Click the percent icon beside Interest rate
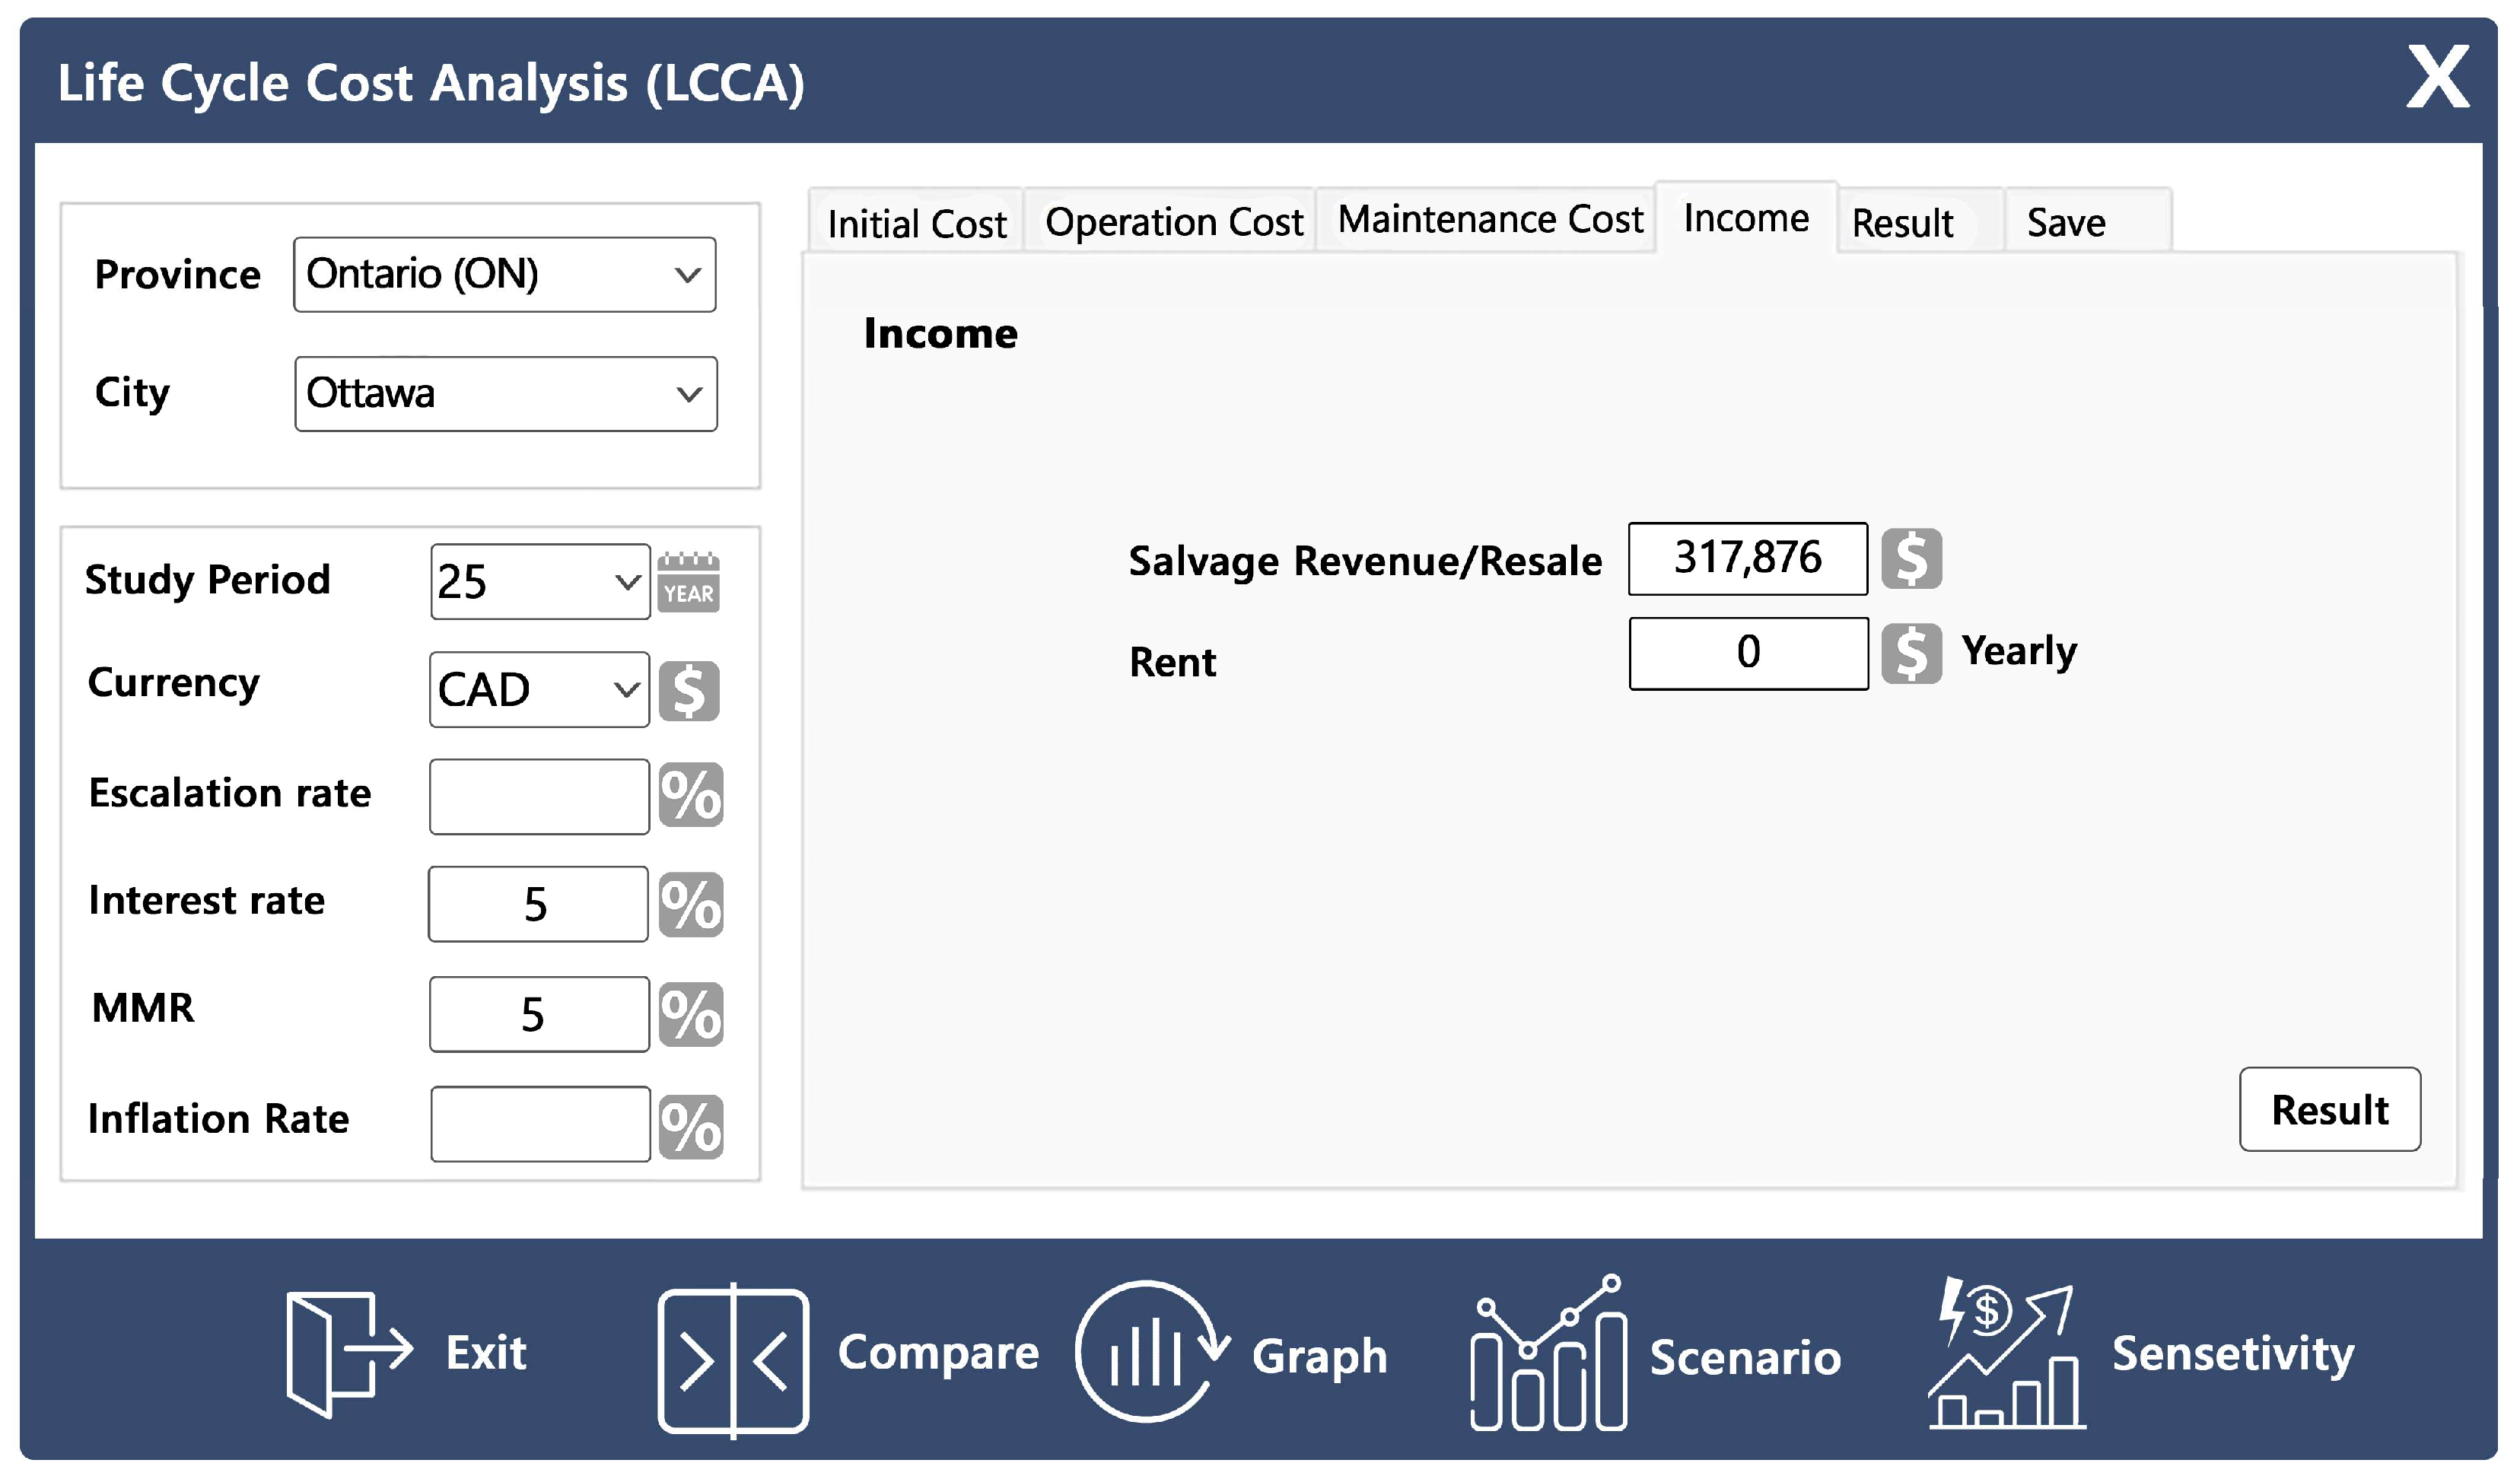The height and width of the screenshot is (1479, 2520). click(x=691, y=905)
